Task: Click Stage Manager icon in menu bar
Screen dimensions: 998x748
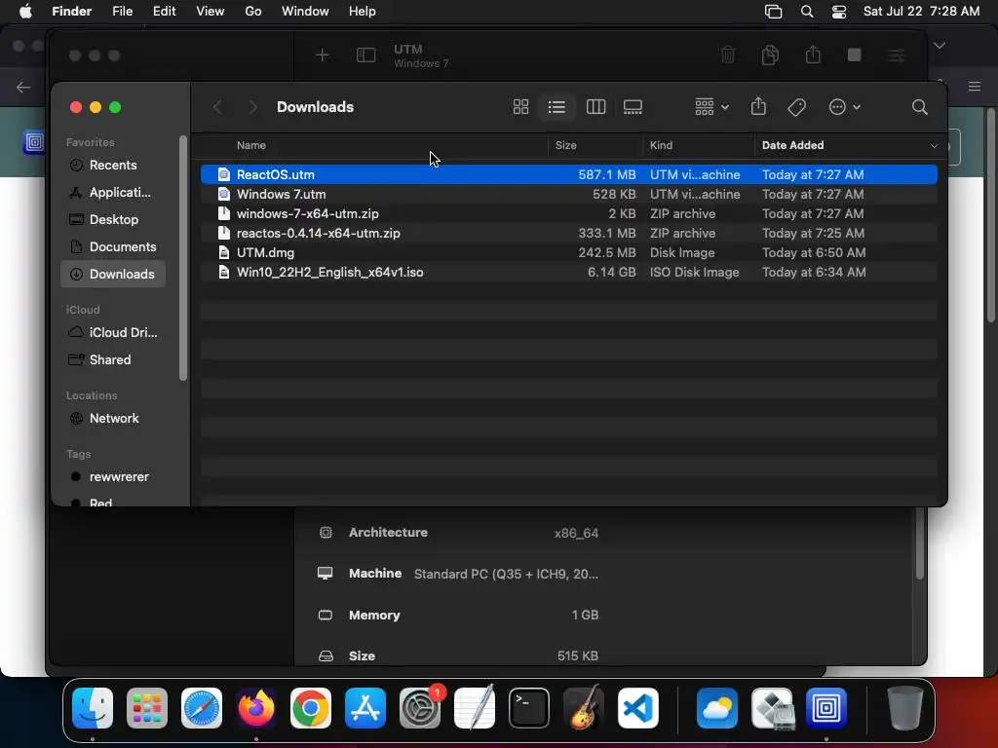Action: pos(773,12)
